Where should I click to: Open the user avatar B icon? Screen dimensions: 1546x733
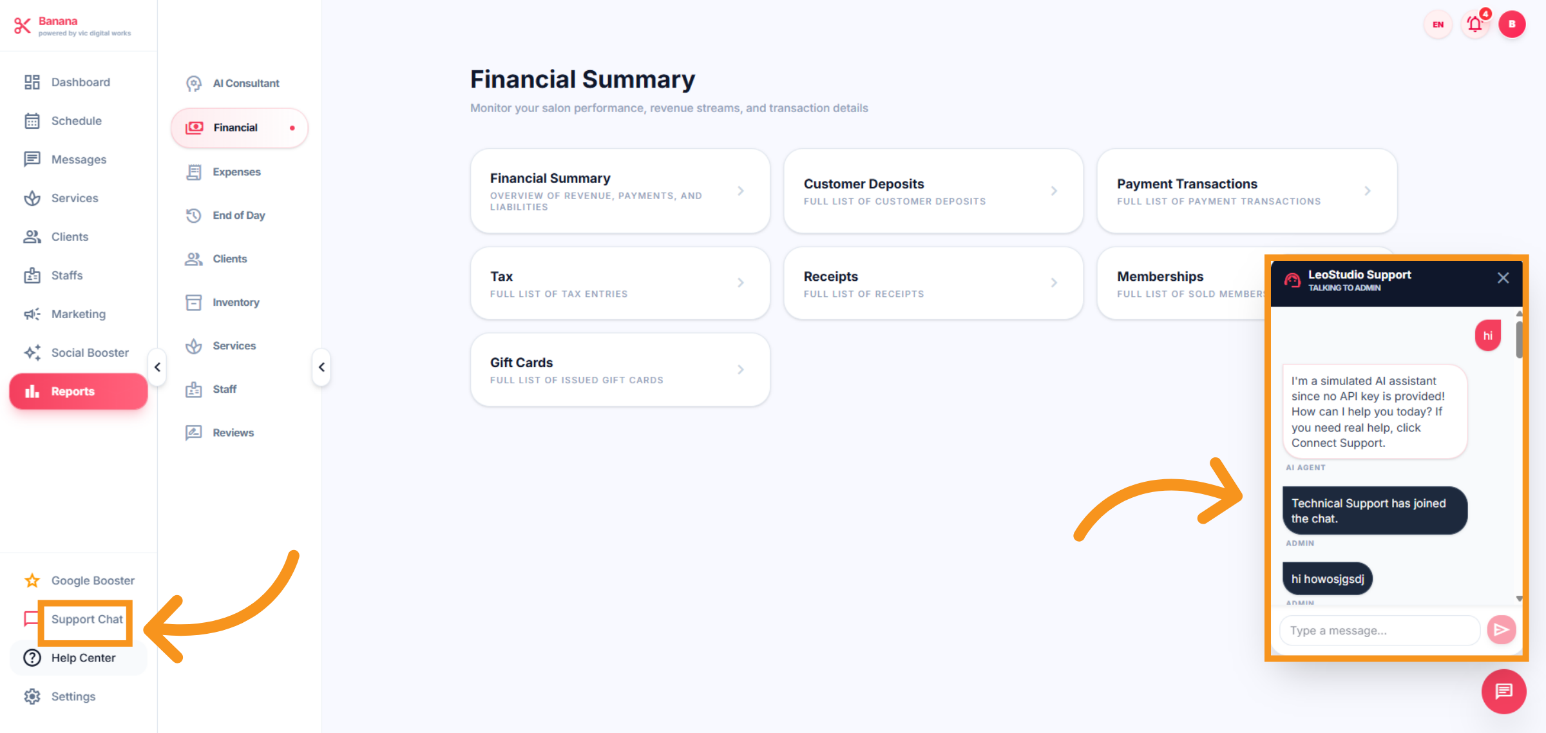click(1511, 24)
